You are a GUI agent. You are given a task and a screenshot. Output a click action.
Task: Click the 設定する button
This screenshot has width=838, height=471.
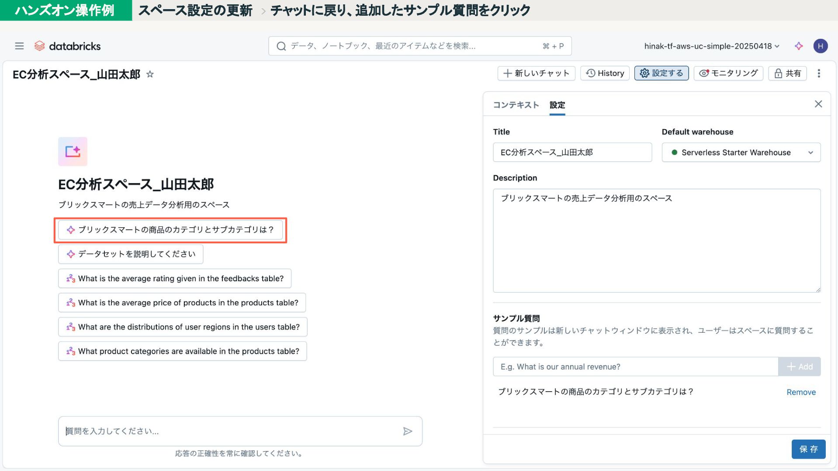coord(661,73)
